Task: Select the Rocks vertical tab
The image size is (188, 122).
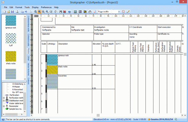Action: 29,51
